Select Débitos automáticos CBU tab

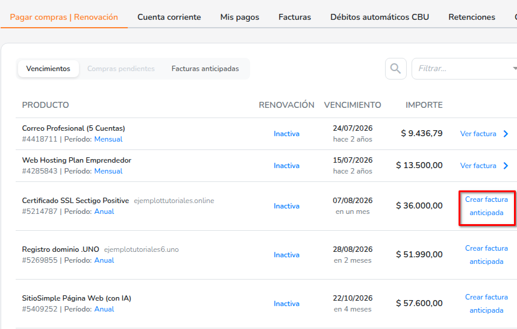pos(380,17)
